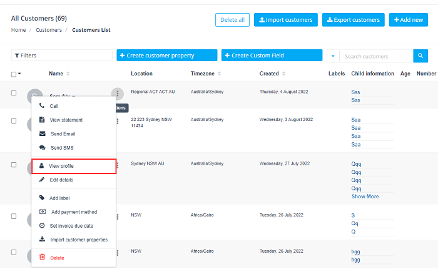Toggle the select-all checkbox in table header
The height and width of the screenshot is (272, 438).
(x=14, y=74)
